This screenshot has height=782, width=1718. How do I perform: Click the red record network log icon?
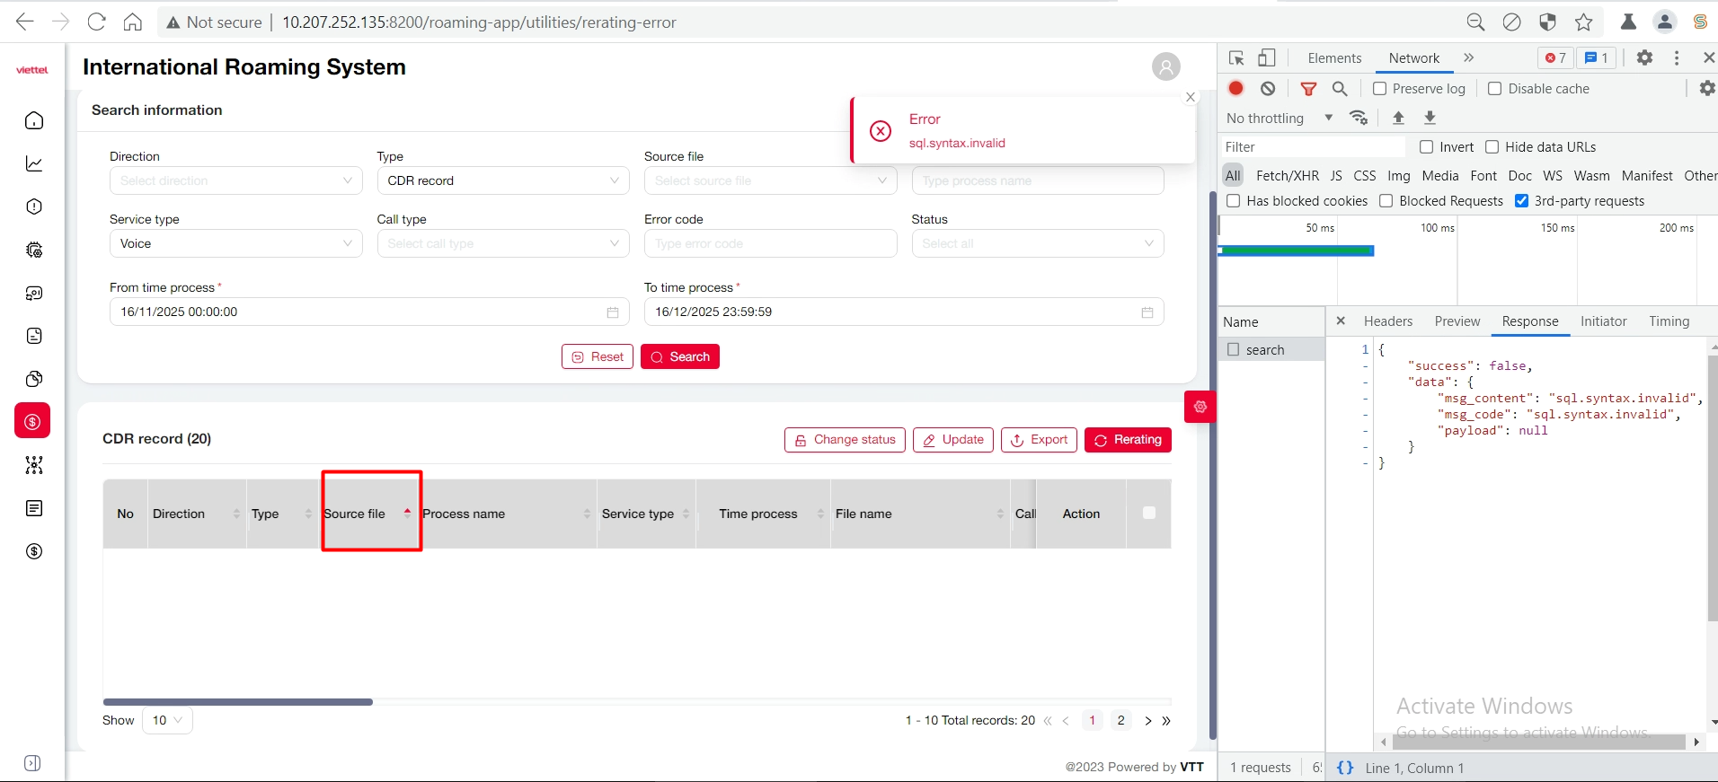[x=1235, y=88]
